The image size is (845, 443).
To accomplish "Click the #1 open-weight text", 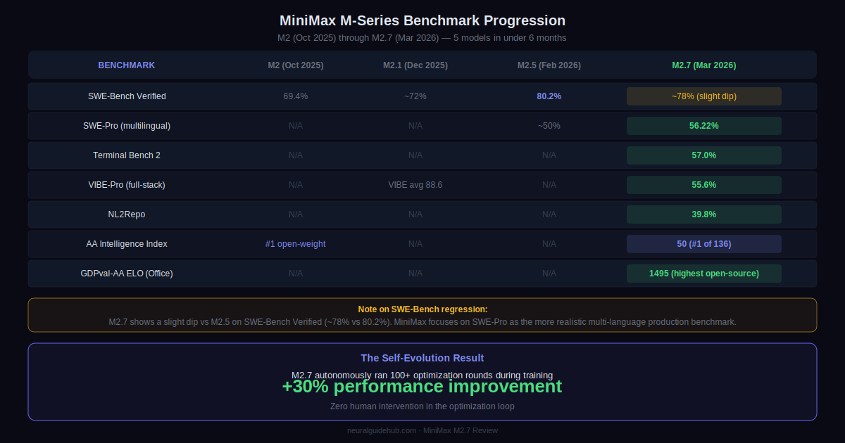I will 296,244.
